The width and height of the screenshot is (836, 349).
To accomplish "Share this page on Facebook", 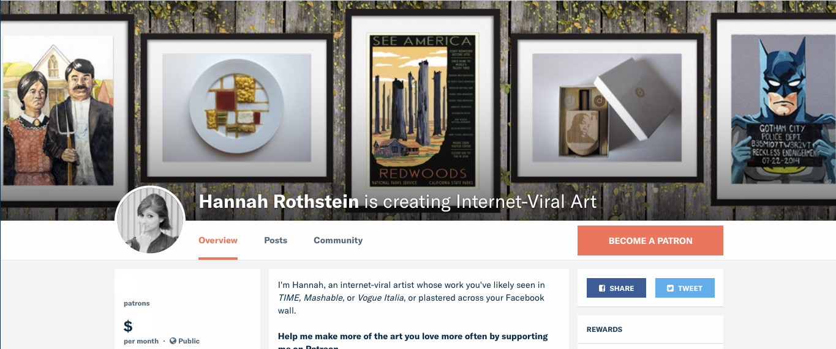I will (x=616, y=288).
